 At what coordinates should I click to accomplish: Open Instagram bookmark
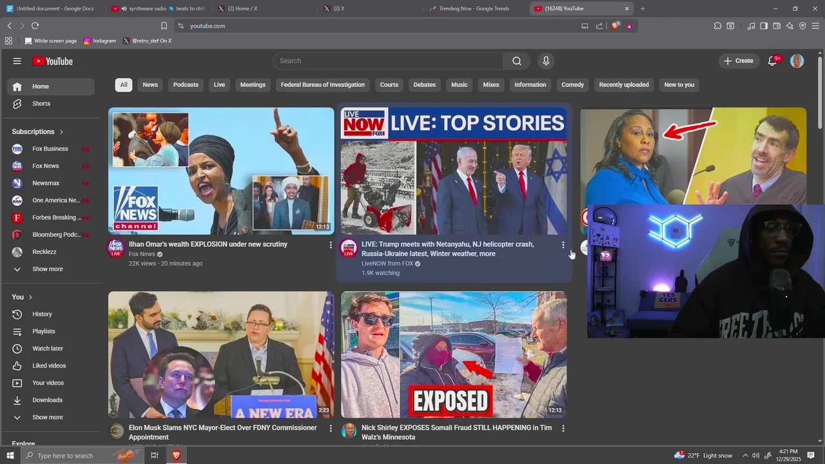[x=100, y=41]
